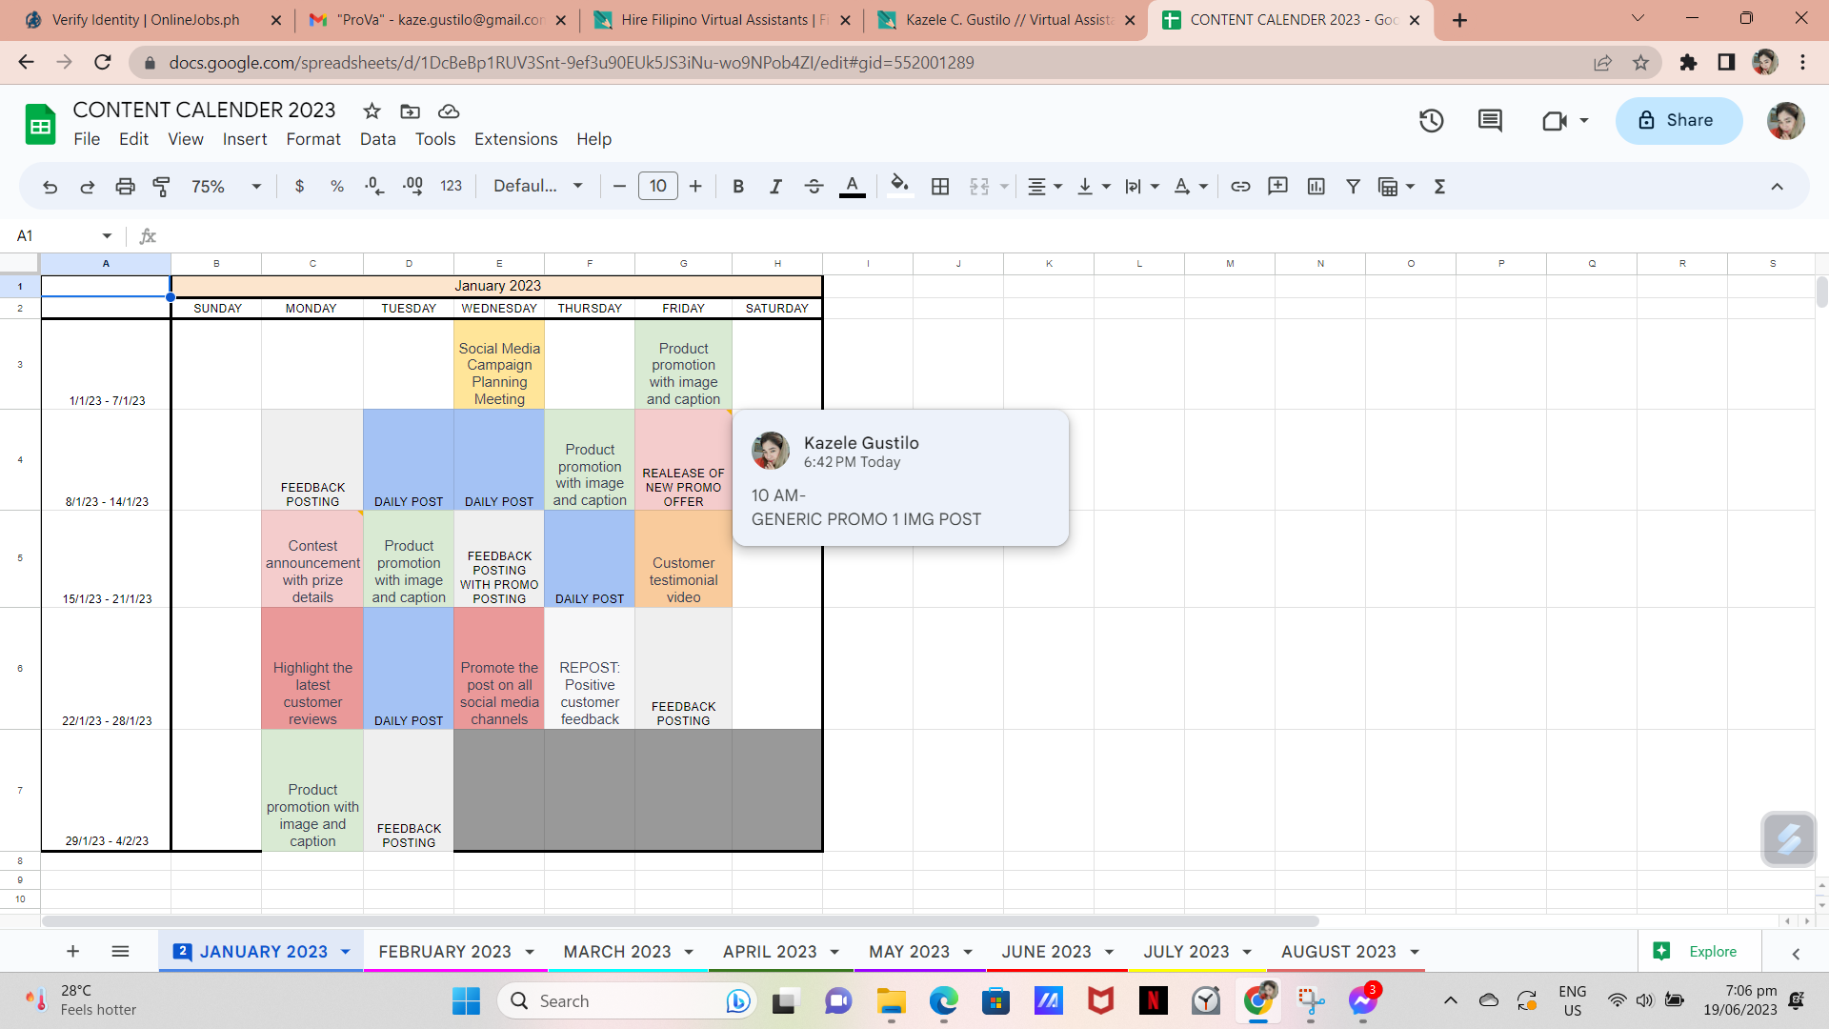Star this spreadsheet document
Image resolution: width=1829 pixels, height=1029 pixels.
pos(372,111)
